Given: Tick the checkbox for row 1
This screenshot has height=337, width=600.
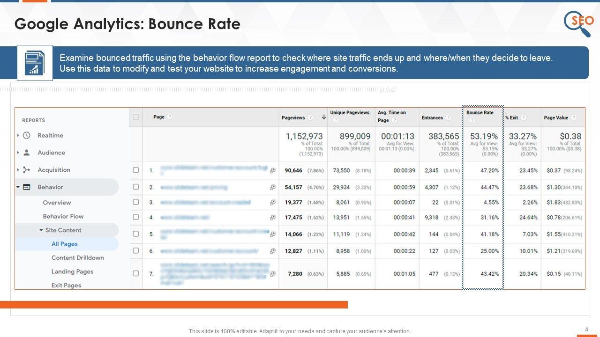Looking at the screenshot, I should 136,170.
